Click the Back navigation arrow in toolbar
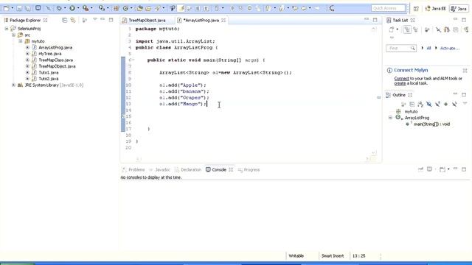The width and height of the screenshot is (472, 265). (x=304, y=8)
